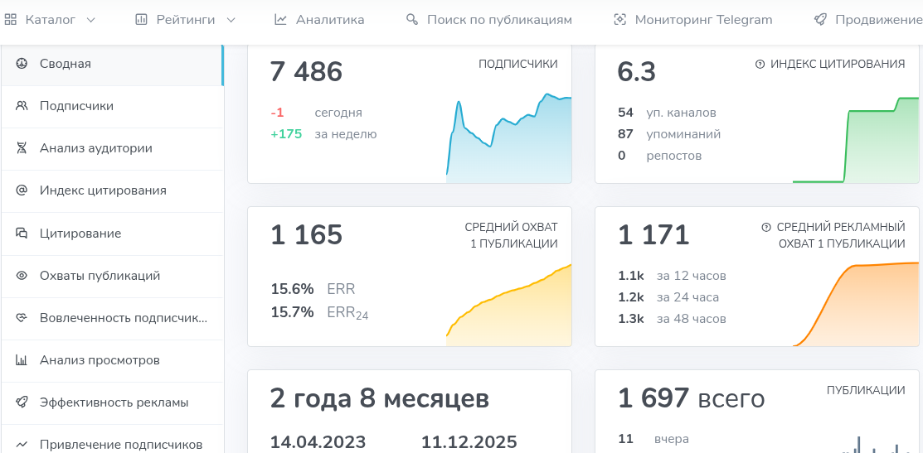Select Цитирование in the sidebar

80,234
